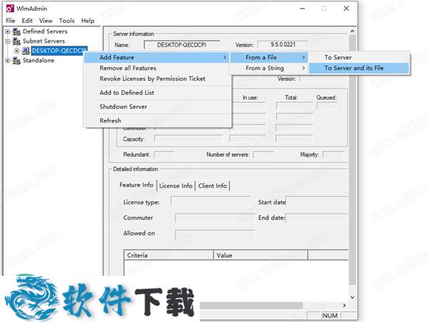This screenshot has width=428, height=322.
Task: Click the Criteria column header
Action: (168, 255)
